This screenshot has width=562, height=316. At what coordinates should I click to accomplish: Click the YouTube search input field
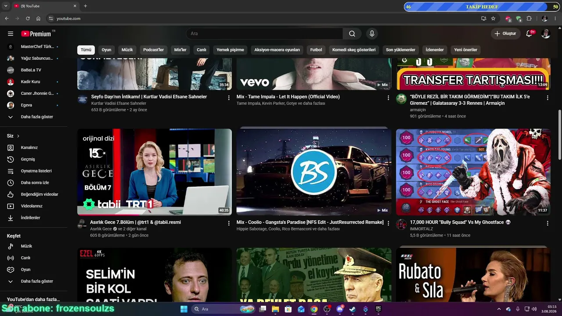click(x=265, y=34)
